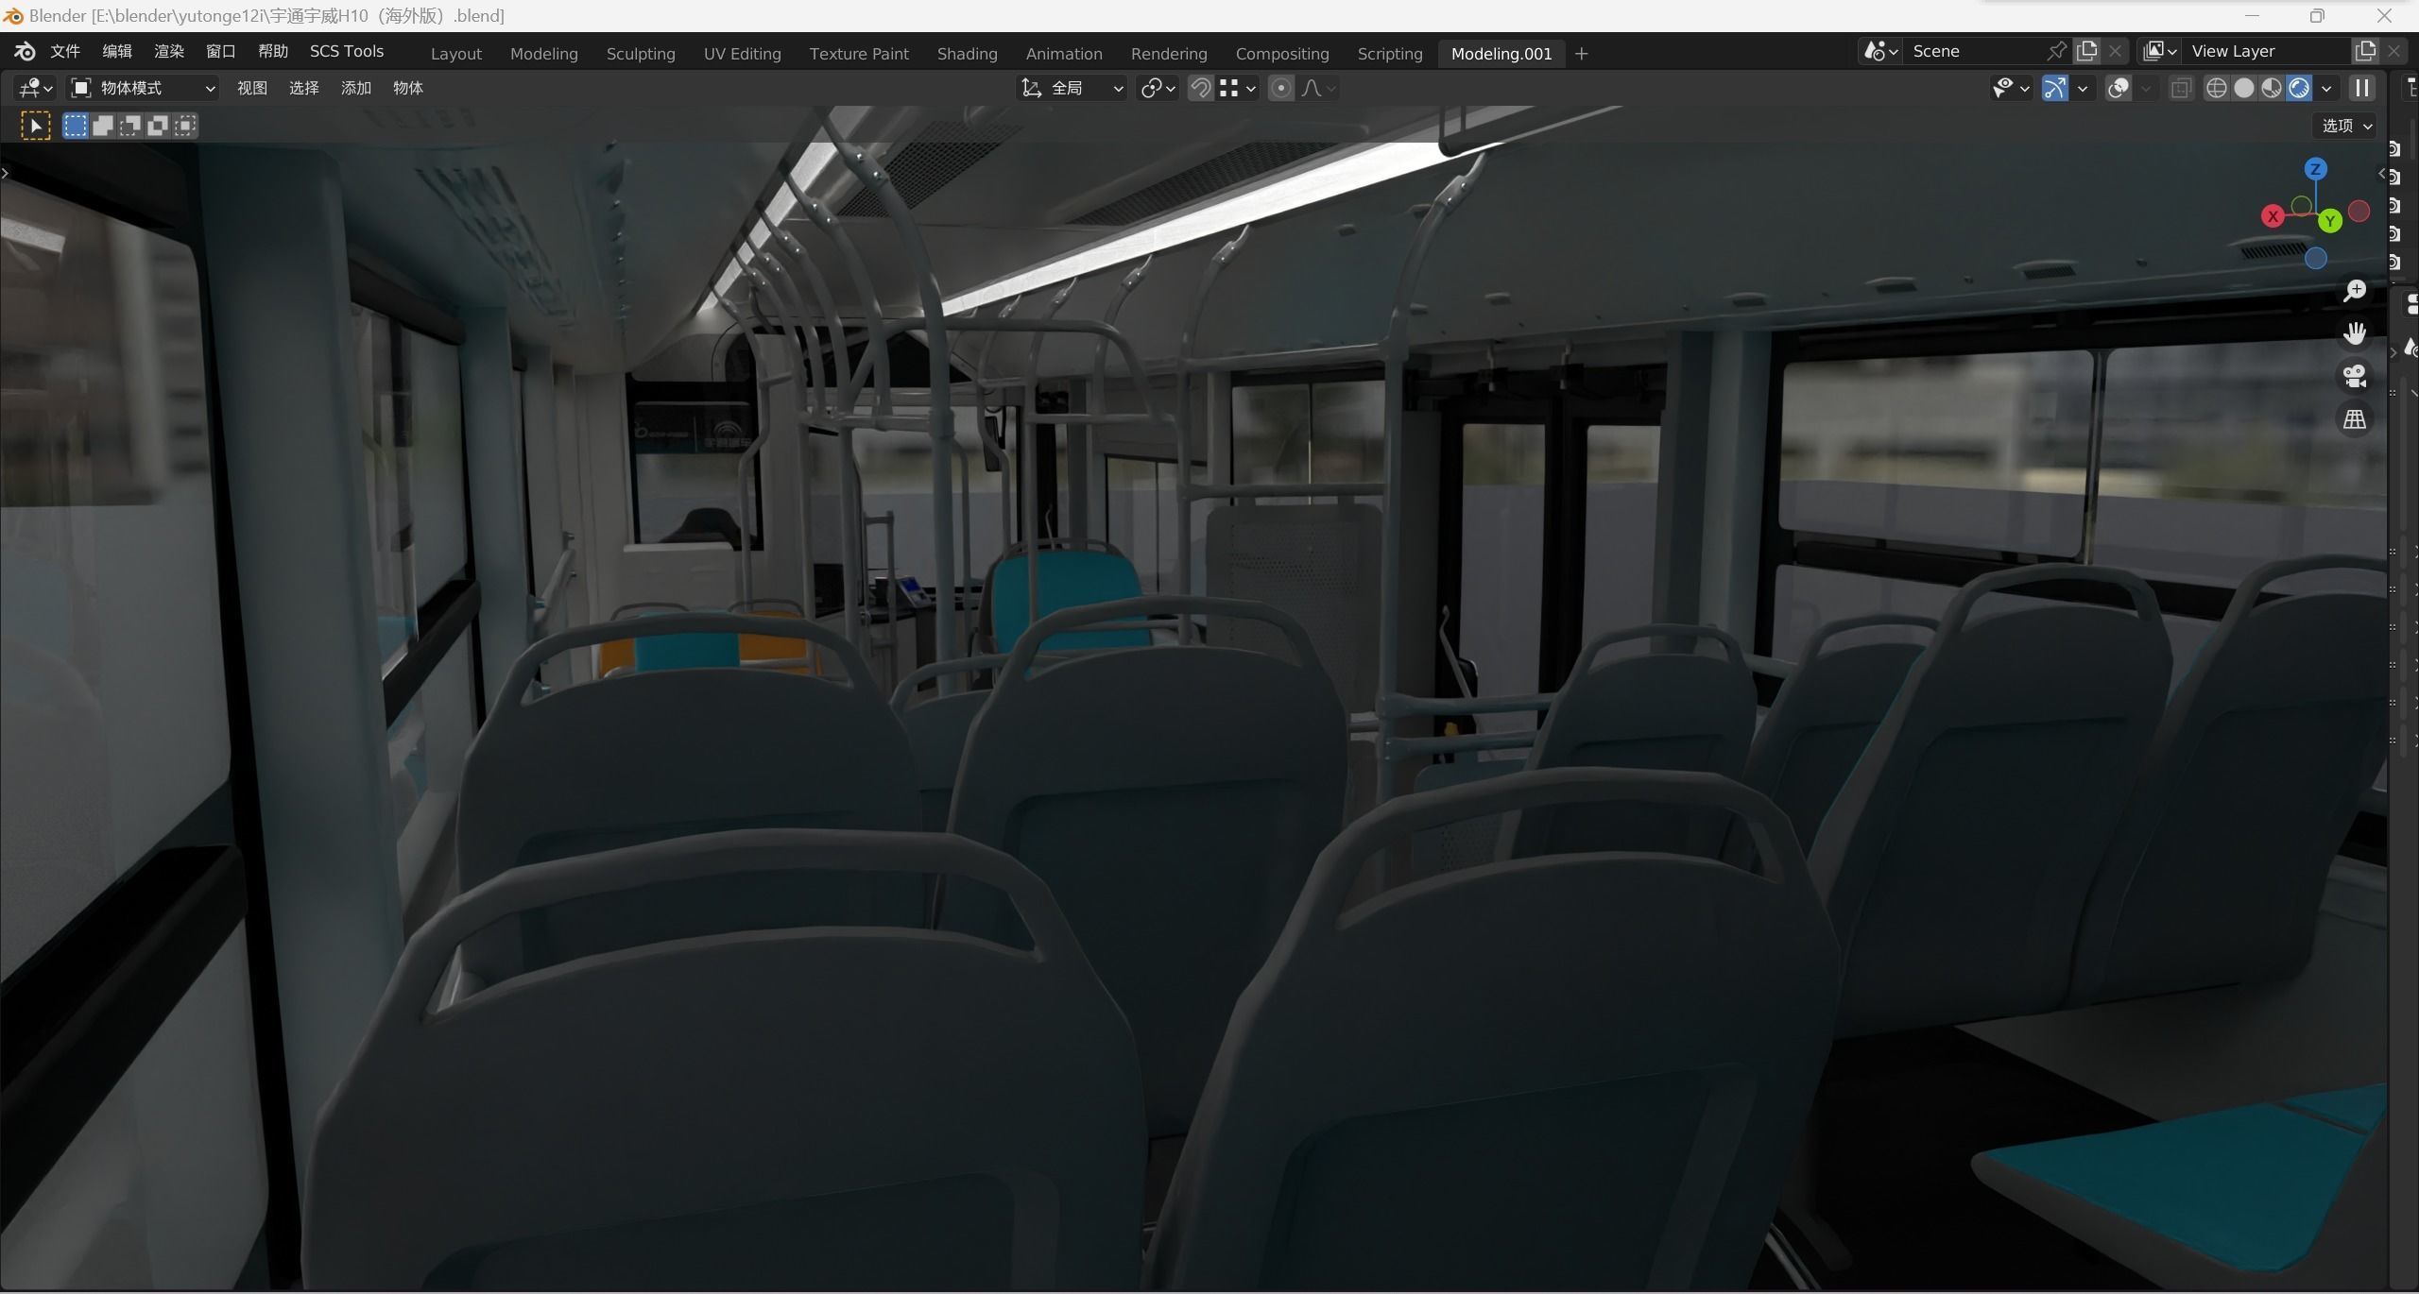
Task: Open the View Layer browse icon
Action: tap(2160, 51)
